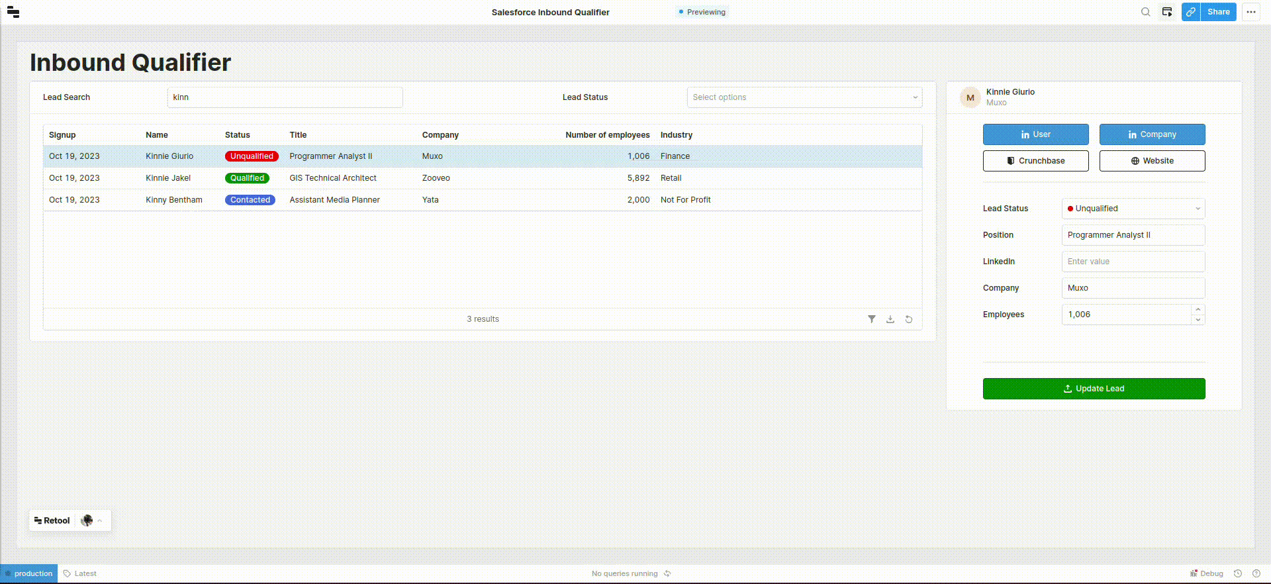1271x584 pixels.
Task: Click the Previewing status badge
Action: coord(702,12)
